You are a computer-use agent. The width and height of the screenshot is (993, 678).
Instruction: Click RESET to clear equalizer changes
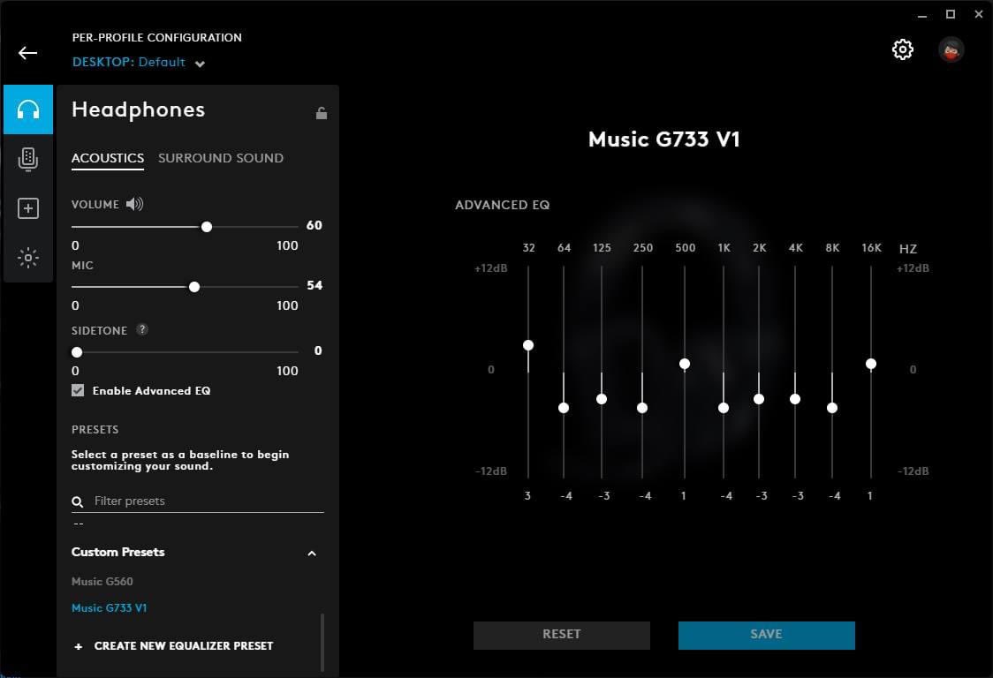coord(561,634)
